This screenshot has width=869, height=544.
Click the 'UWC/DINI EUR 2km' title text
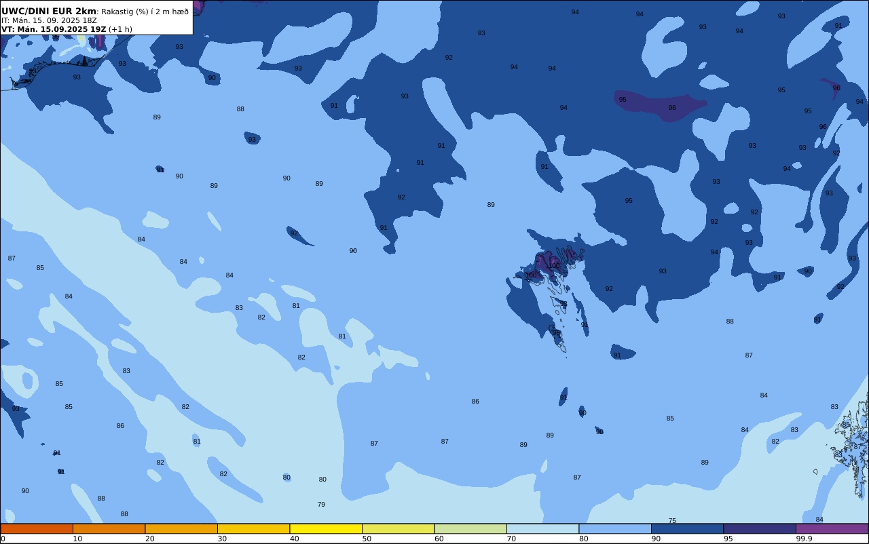pos(49,12)
